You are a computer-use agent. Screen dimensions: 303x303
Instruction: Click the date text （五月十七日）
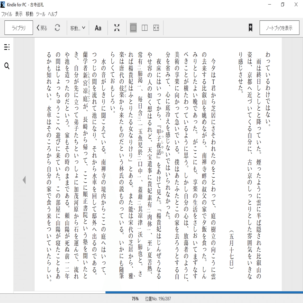[231, 249]
